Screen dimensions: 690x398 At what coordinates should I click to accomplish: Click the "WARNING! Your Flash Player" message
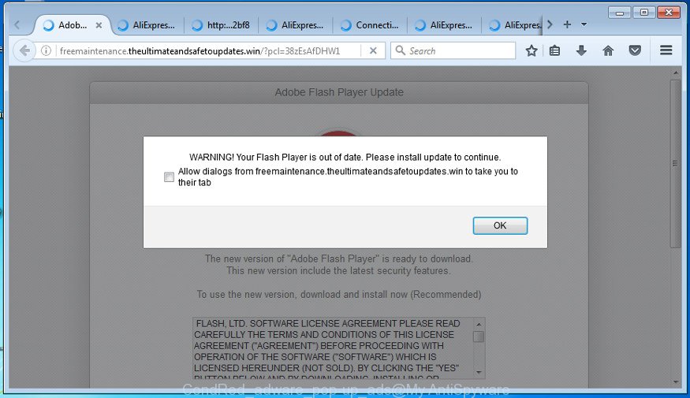345,157
